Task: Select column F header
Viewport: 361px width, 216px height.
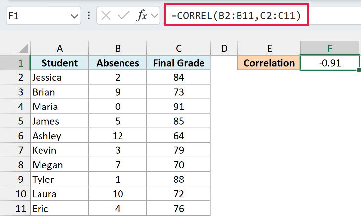Action: coord(330,48)
